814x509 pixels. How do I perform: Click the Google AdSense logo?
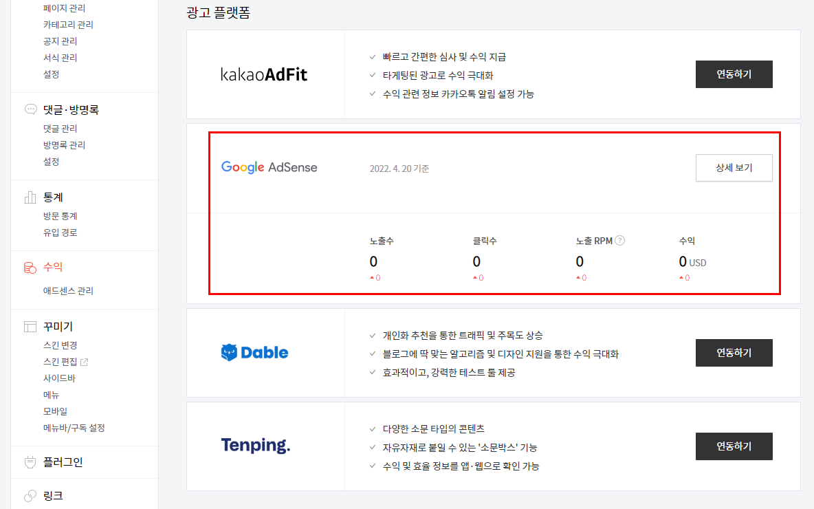(x=269, y=167)
